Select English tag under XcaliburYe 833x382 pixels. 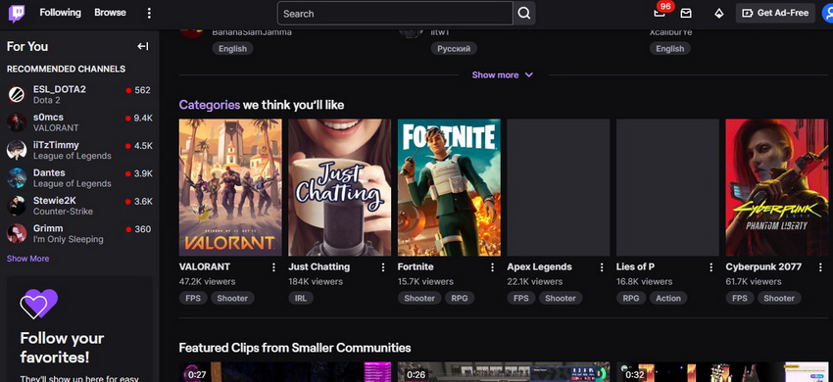coord(670,48)
